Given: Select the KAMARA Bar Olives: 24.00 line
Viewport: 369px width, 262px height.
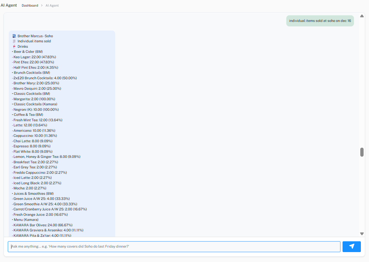Looking at the screenshot, I should pos(42,225).
